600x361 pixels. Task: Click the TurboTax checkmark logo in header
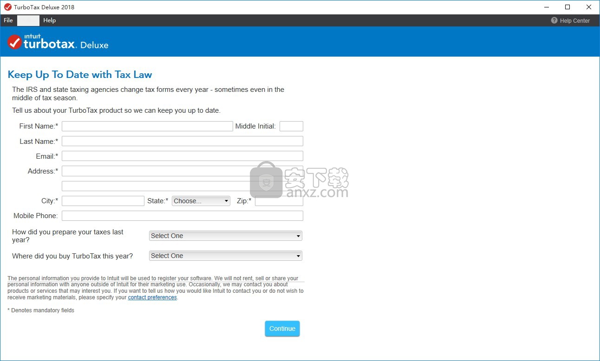click(x=15, y=42)
